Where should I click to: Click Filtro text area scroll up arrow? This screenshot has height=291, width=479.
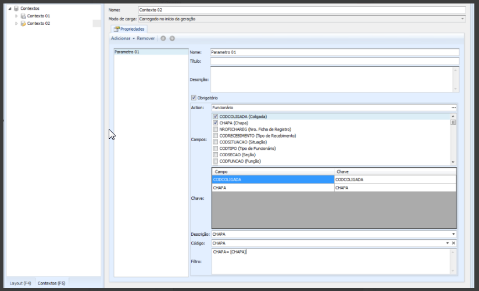coord(453,253)
